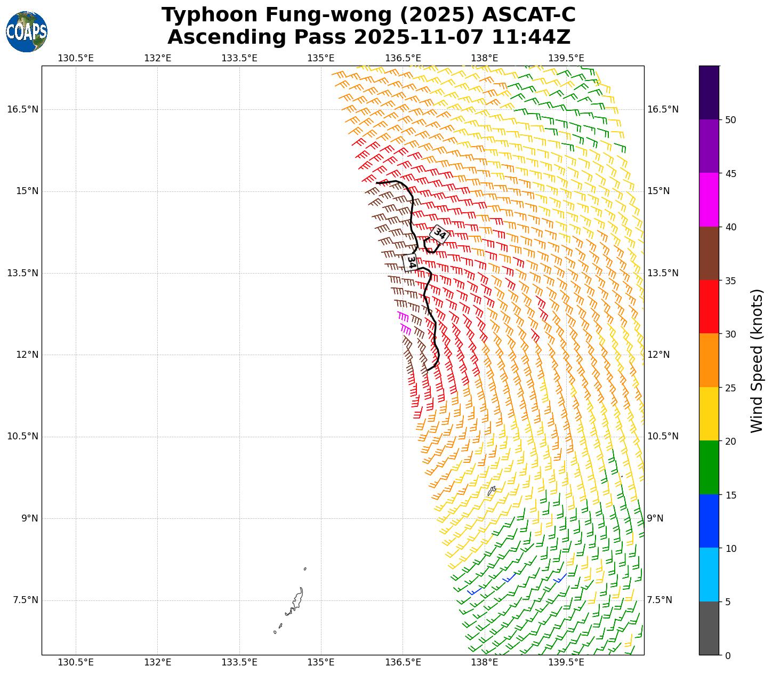772x674 pixels.
Task: Click the magenta wind barbs cluster
Action: (x=404, y=322)
